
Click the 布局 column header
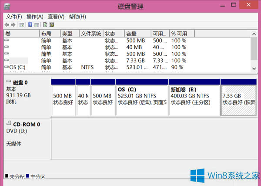(49, 34)
